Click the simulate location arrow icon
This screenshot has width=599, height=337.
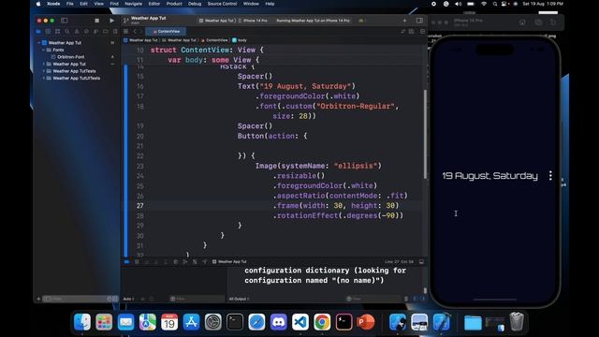pos(204,262)
